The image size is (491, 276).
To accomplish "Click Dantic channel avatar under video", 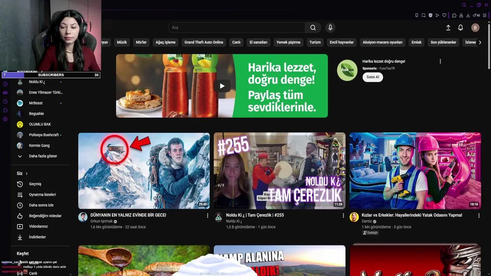I will (x=354, y=217).
